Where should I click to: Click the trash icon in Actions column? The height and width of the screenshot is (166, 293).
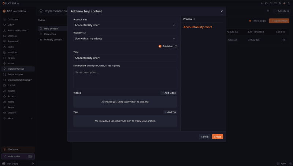[x=283, y=40]
